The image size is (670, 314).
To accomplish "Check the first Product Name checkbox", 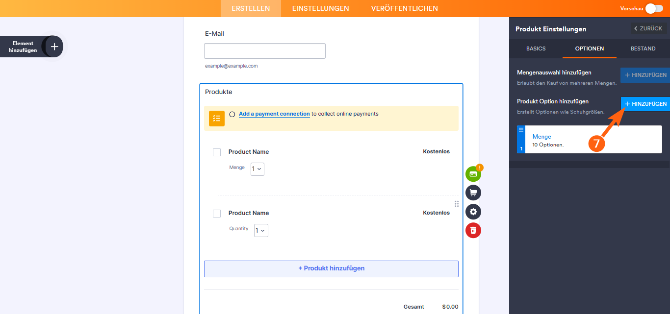I will click(x=217, y=152).
